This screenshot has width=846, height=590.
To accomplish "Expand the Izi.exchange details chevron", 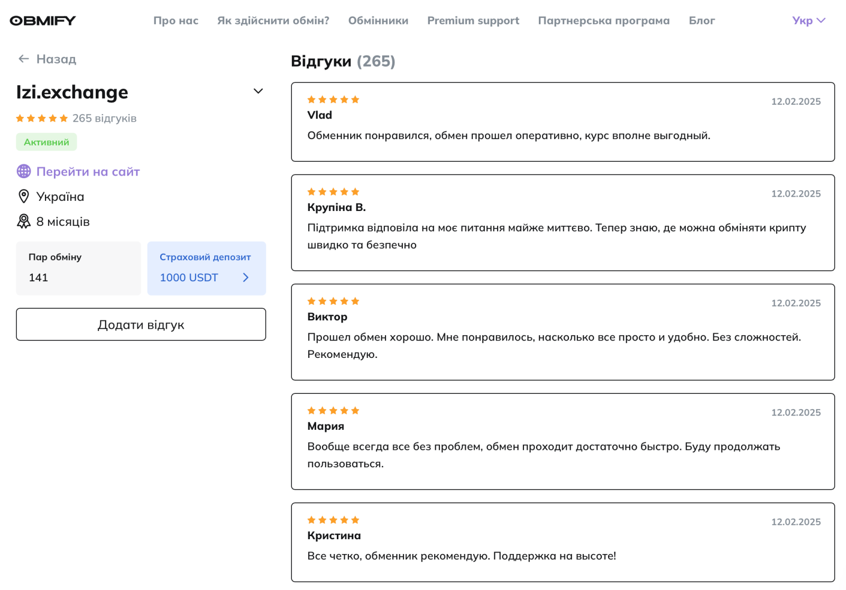I will 258,91.
